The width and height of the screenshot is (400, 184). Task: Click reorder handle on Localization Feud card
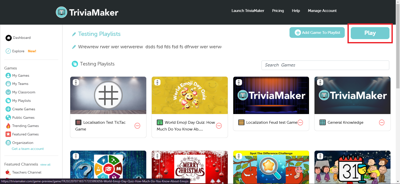pyautogui.click(x=239, y=82)
